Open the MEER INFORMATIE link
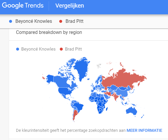 click(x=144, y=130)
